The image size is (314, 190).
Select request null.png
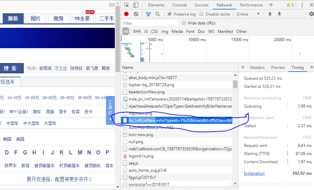coord(177,142)
